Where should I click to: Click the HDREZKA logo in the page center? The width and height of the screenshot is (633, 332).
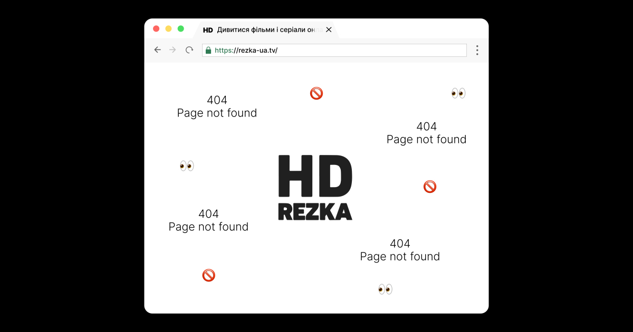pyautogui.click(x=315, y=187)
